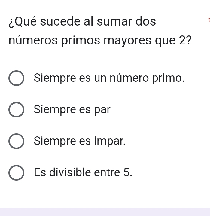Pick the 'Es divisible entre 5.' radio circle

click(16, 173)
